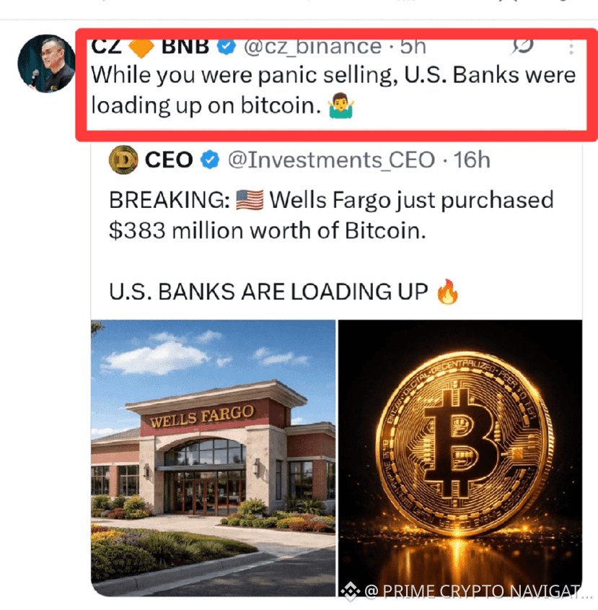The image size is (598, 610).
Task: Click the orange diamond emoji beside CZ
Action: point(141,48)
